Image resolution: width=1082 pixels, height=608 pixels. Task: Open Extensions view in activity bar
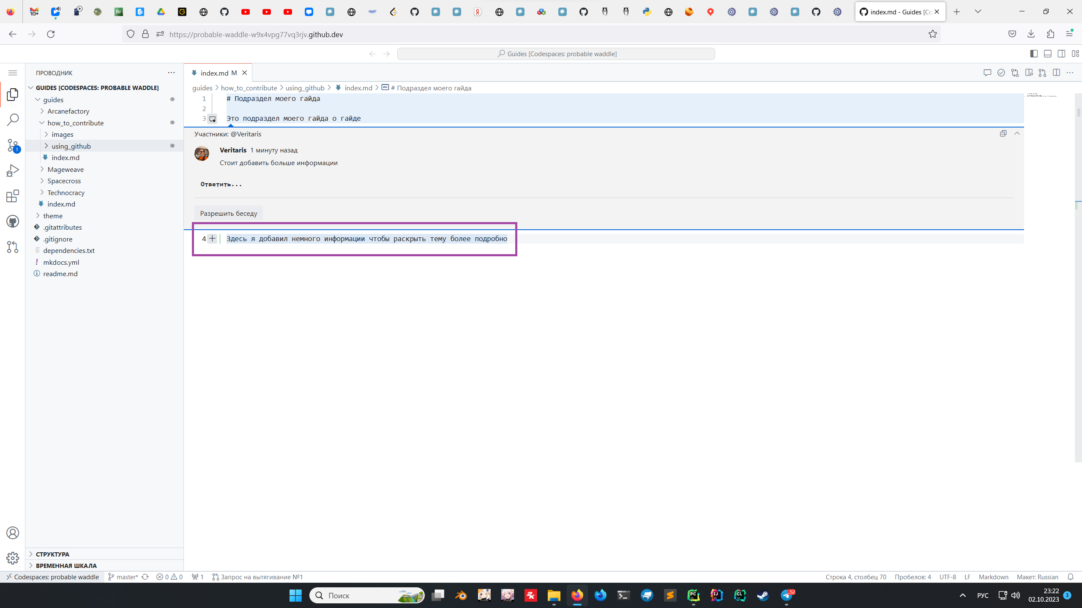coord(13,196)
